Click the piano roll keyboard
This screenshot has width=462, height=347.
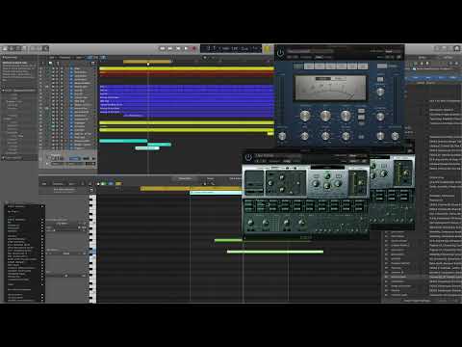click(x=92, y=249)
